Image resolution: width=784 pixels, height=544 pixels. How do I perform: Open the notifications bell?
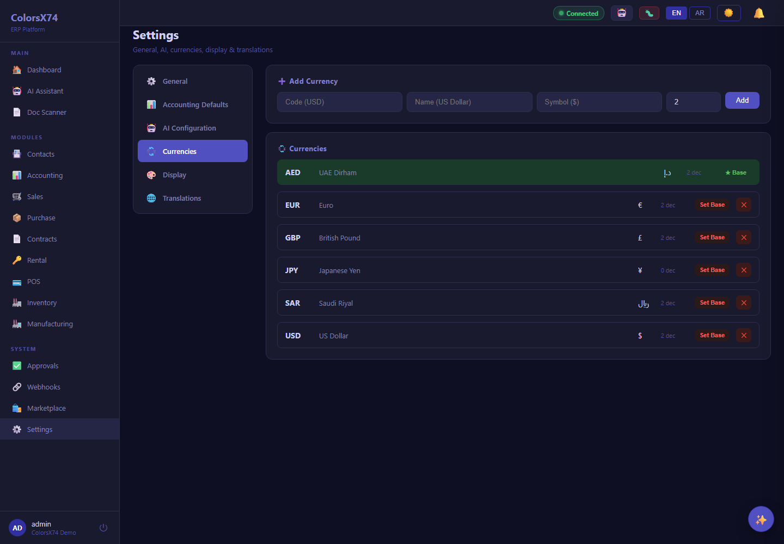point(759,13)
